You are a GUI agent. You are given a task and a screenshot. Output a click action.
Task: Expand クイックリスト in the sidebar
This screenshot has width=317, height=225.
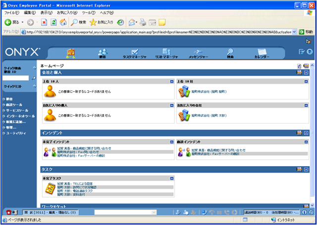(35, 87)
